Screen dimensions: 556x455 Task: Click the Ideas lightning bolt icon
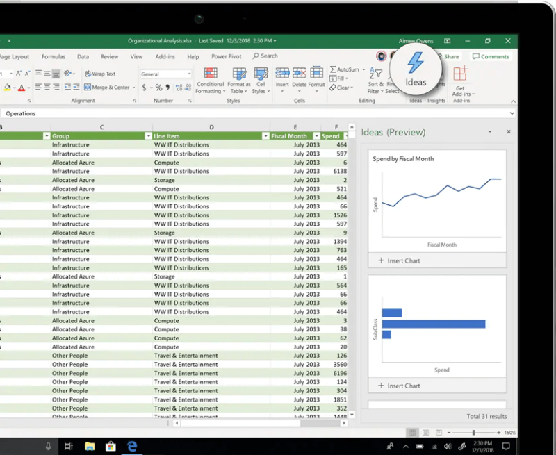tap(416, 64)
